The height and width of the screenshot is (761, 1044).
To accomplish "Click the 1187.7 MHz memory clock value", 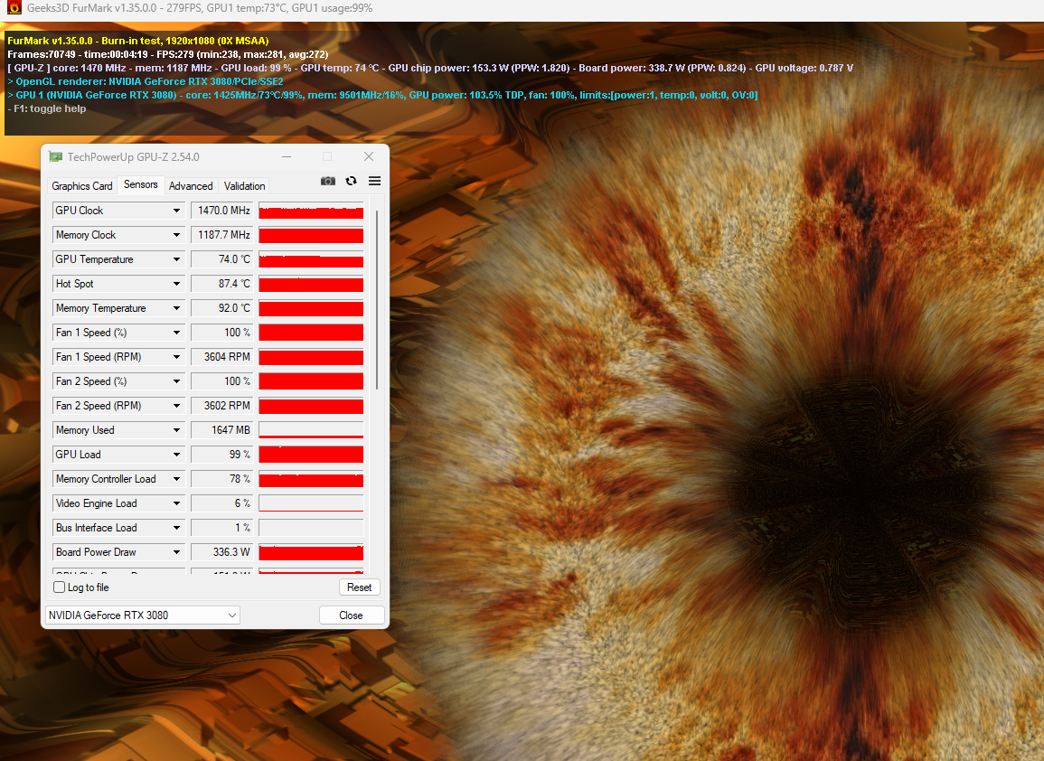I will pos(221,235).
